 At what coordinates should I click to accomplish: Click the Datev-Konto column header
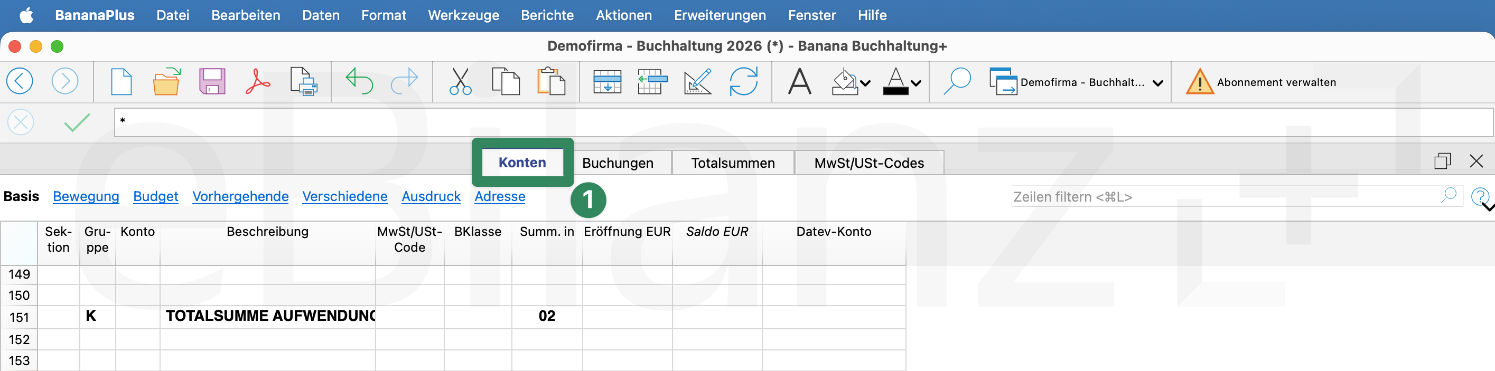click(834, 243)
